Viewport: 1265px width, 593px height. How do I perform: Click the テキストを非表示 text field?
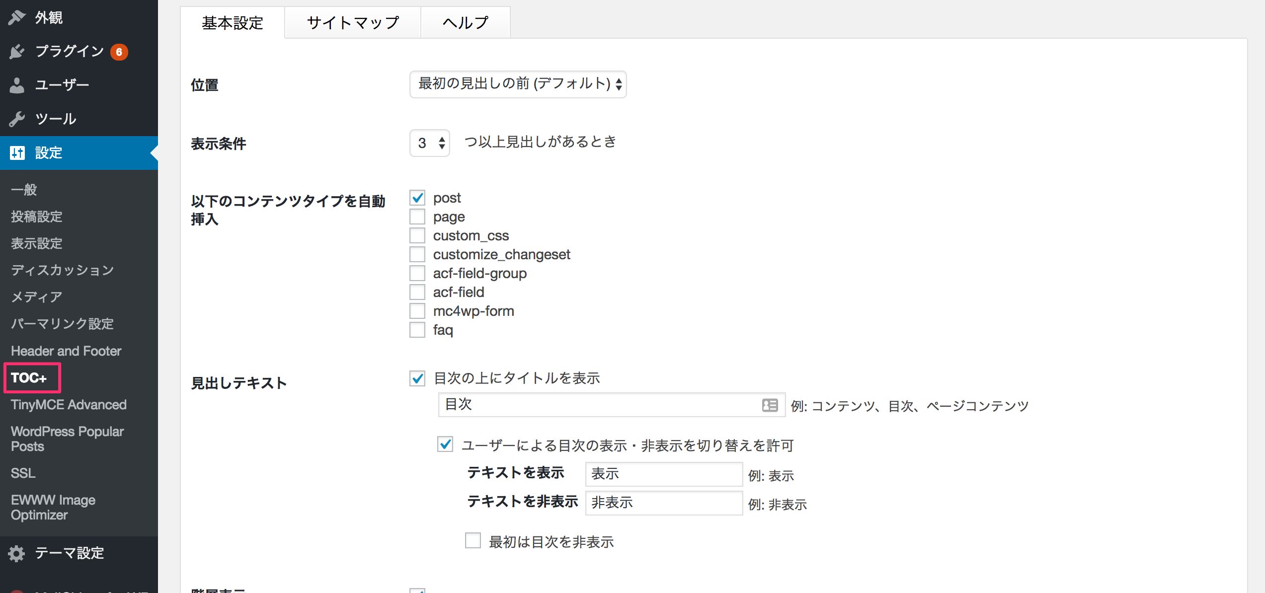663,503
